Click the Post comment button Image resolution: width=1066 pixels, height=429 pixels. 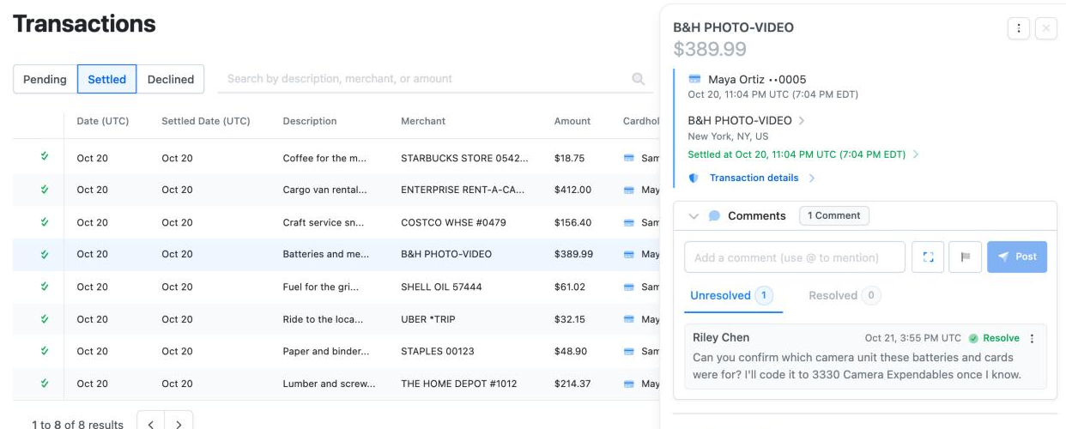coord(1017,257)
